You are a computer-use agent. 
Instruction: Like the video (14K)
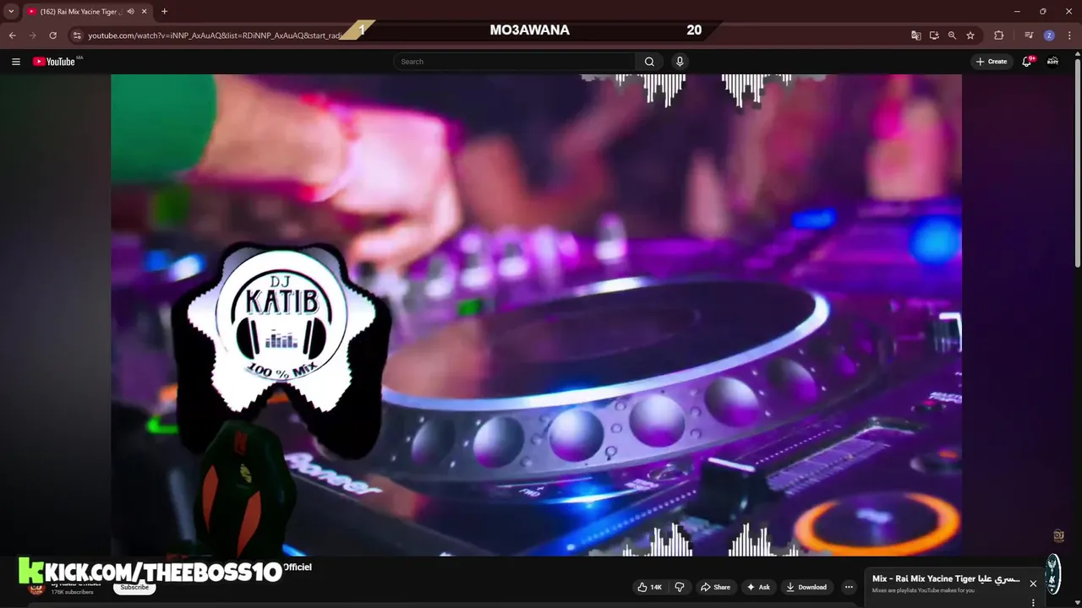649,587
